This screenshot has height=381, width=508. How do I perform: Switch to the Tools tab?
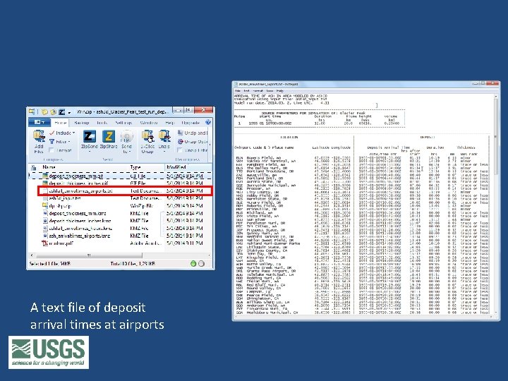[x=102, y=123]
